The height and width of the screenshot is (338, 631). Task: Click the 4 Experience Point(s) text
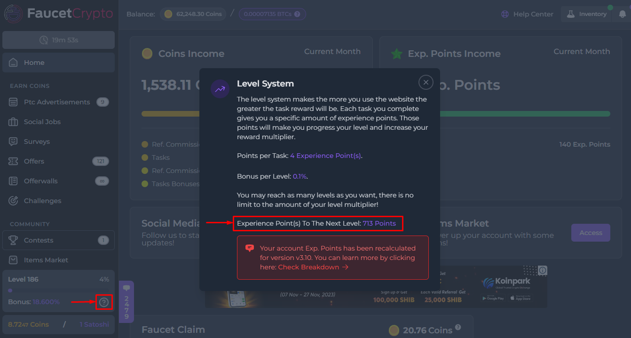pos(326,156)
